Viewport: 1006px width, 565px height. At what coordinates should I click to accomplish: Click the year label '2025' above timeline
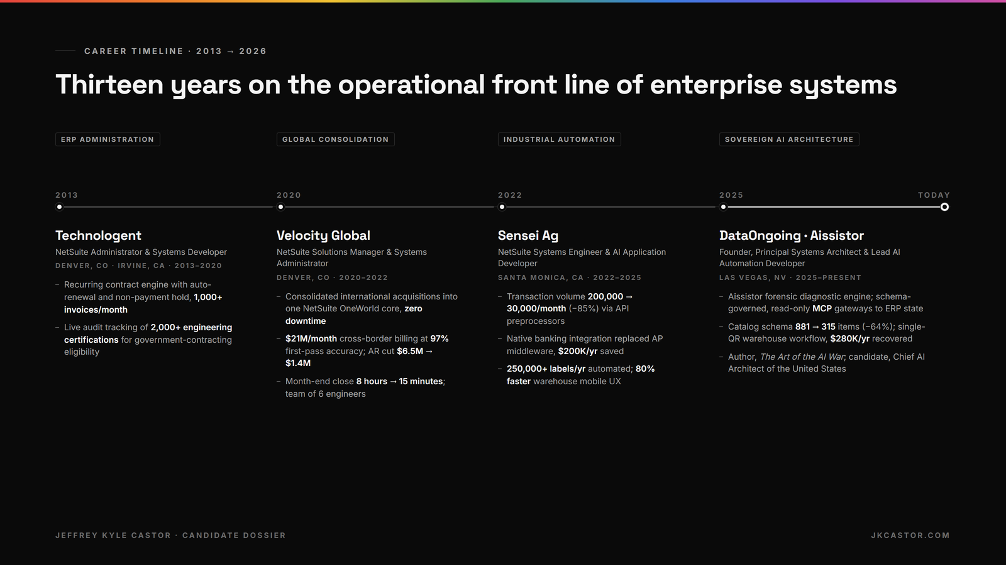pyautogui.click(x=731, y=195)
